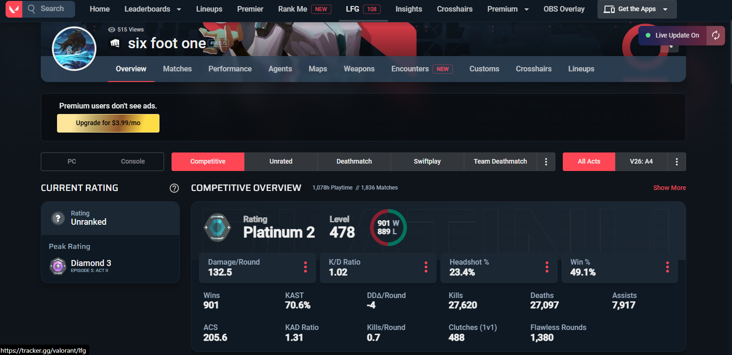Click the Platinum 2 rank badge icon
Viewport: 732px width, 355px height.
coord(217,228)
